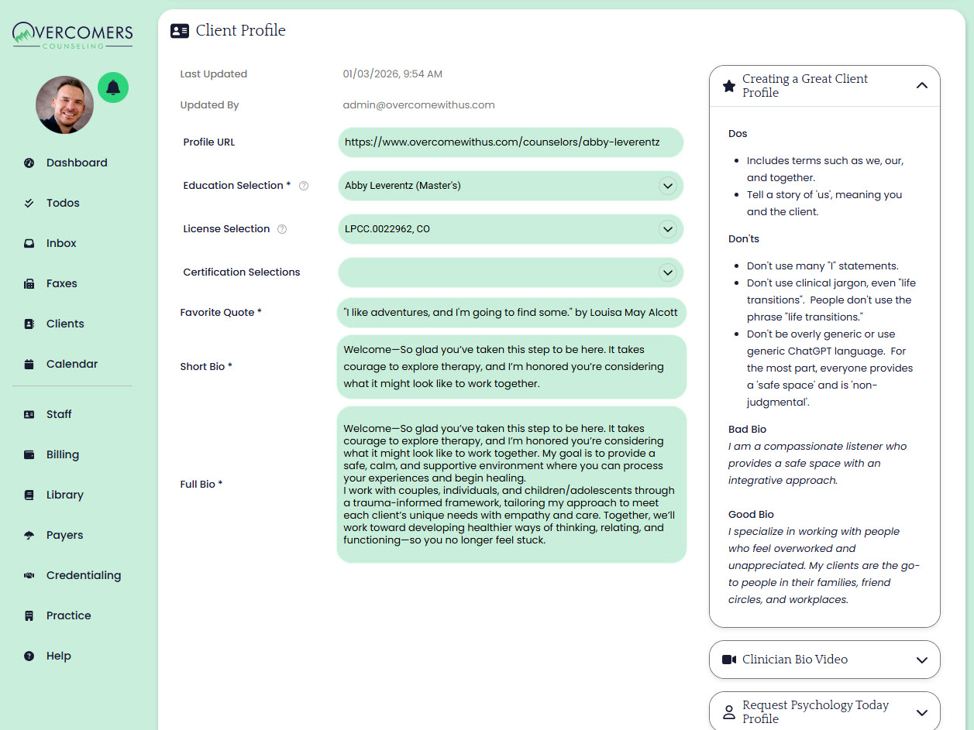Click the Todos double-check icon
This screenshot has height=730, width=974.
29,203
